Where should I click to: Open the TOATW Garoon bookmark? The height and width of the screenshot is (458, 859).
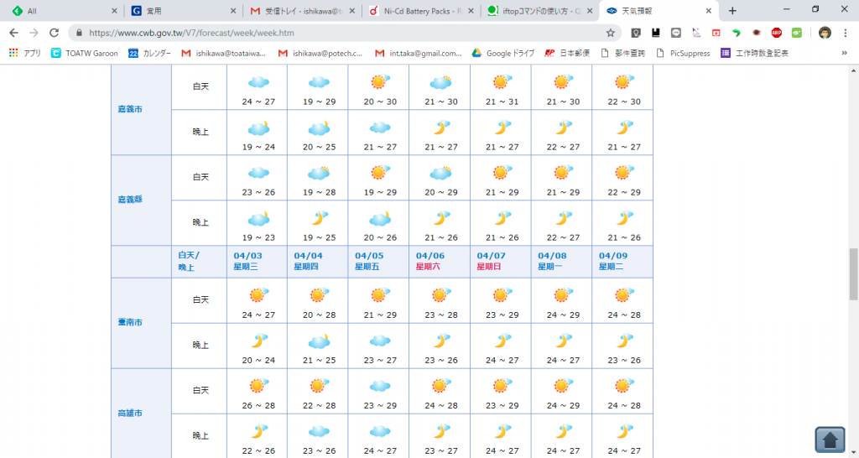[x=85, y=53]
